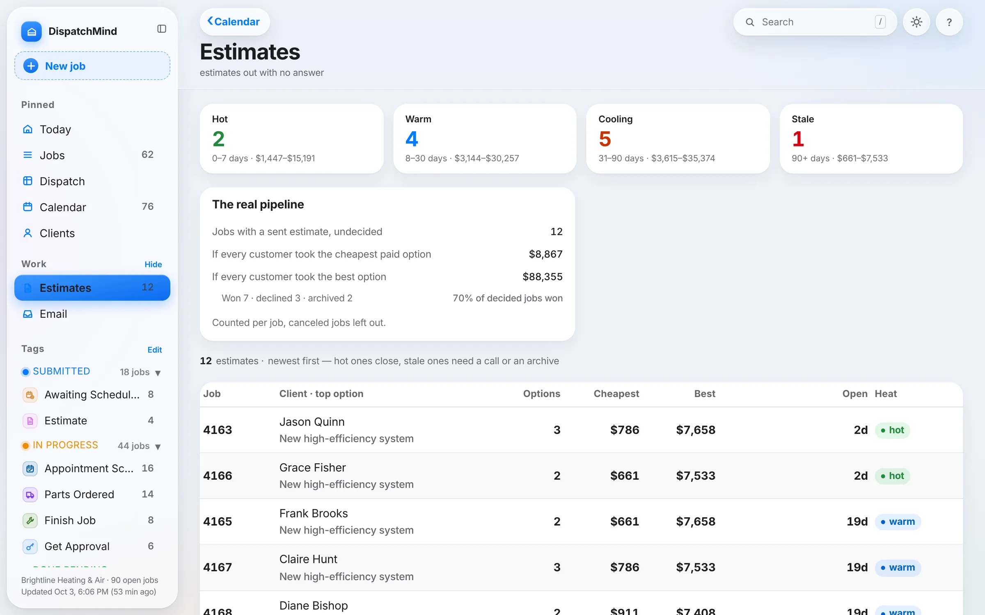The width and height of the screenshot is (985, 615).
Task: Collapse the SUBMITTED tag group
Action: click(x=158, y=373)
